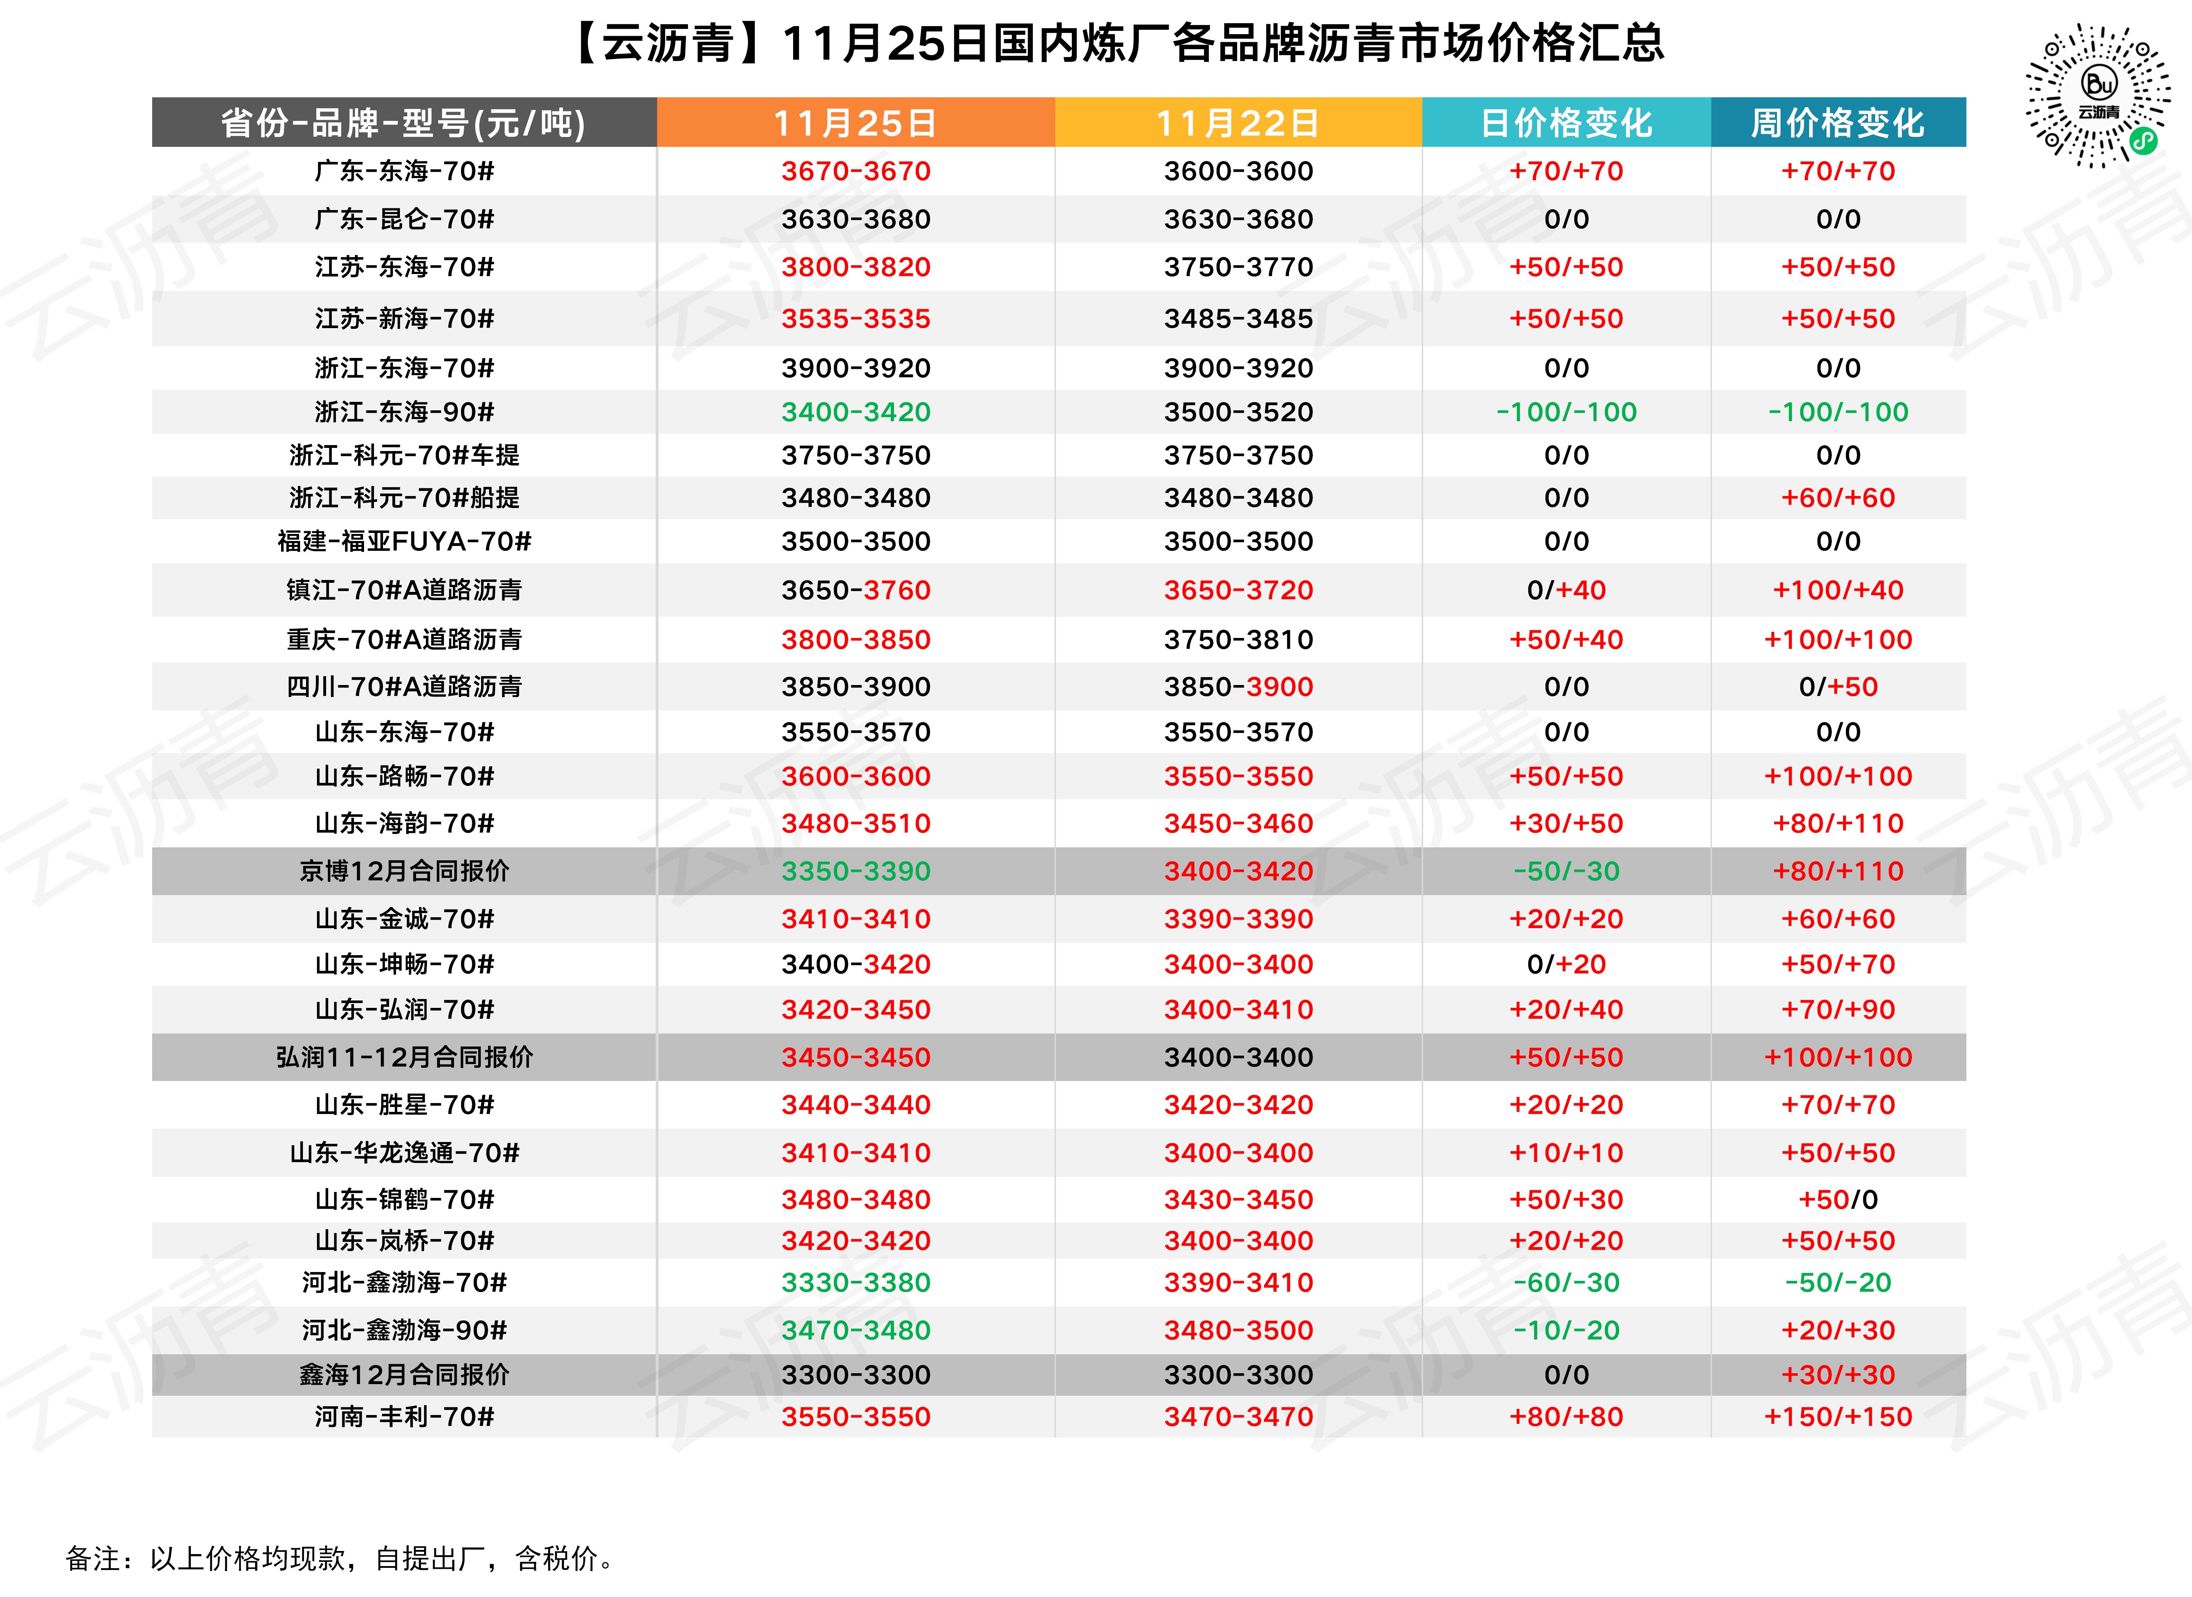Click the row label 山东-胜星-70#

click(404, 1104)
